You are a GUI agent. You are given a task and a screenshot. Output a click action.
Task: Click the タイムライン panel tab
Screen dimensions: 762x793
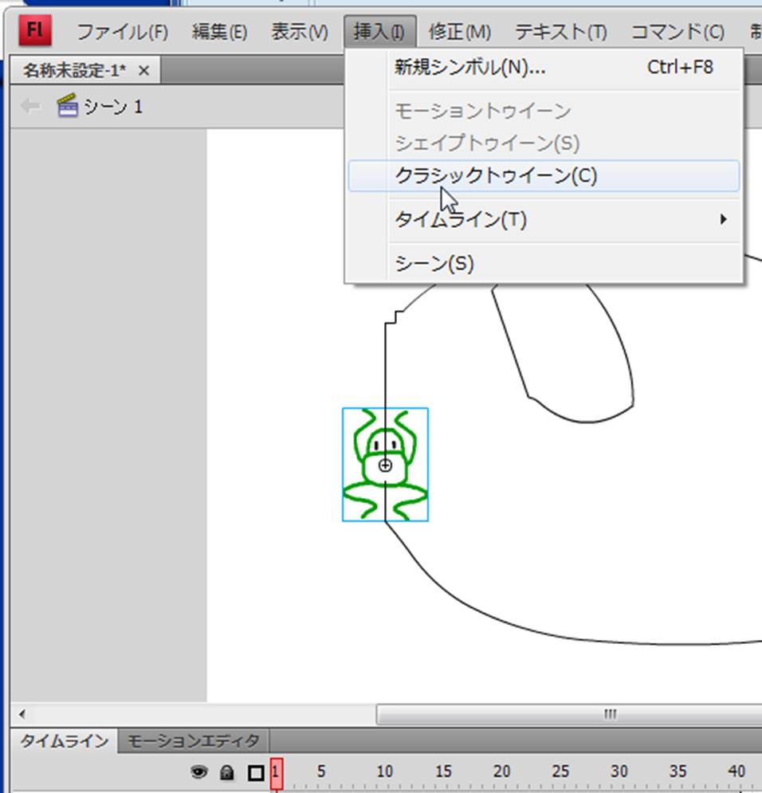[x=64, y=740]
